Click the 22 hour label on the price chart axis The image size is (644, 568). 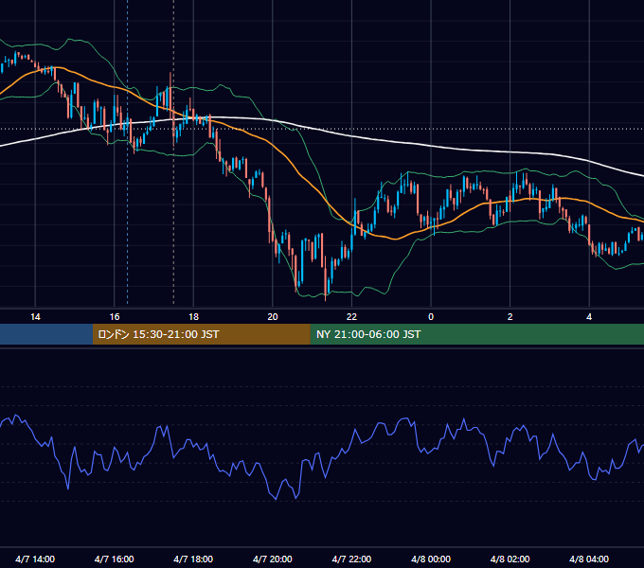pyautogui.click(x=351, y=317)
